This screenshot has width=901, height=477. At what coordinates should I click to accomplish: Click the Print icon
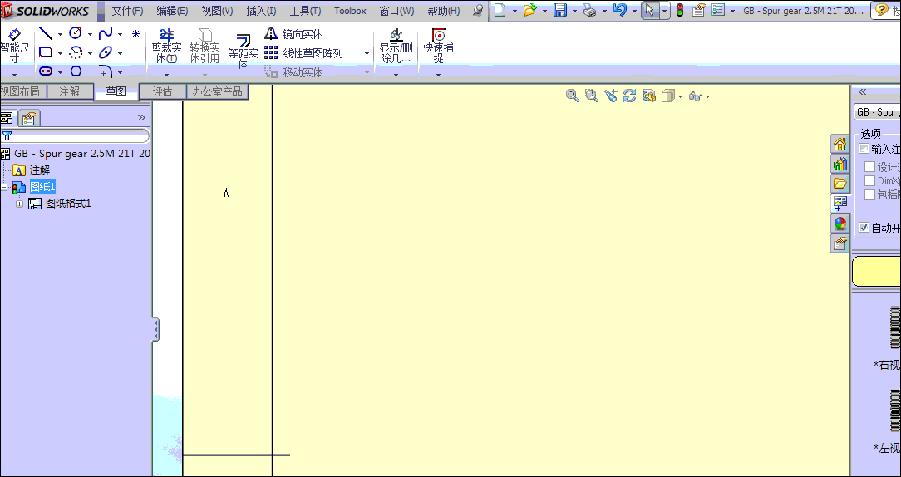coord(590,10)
